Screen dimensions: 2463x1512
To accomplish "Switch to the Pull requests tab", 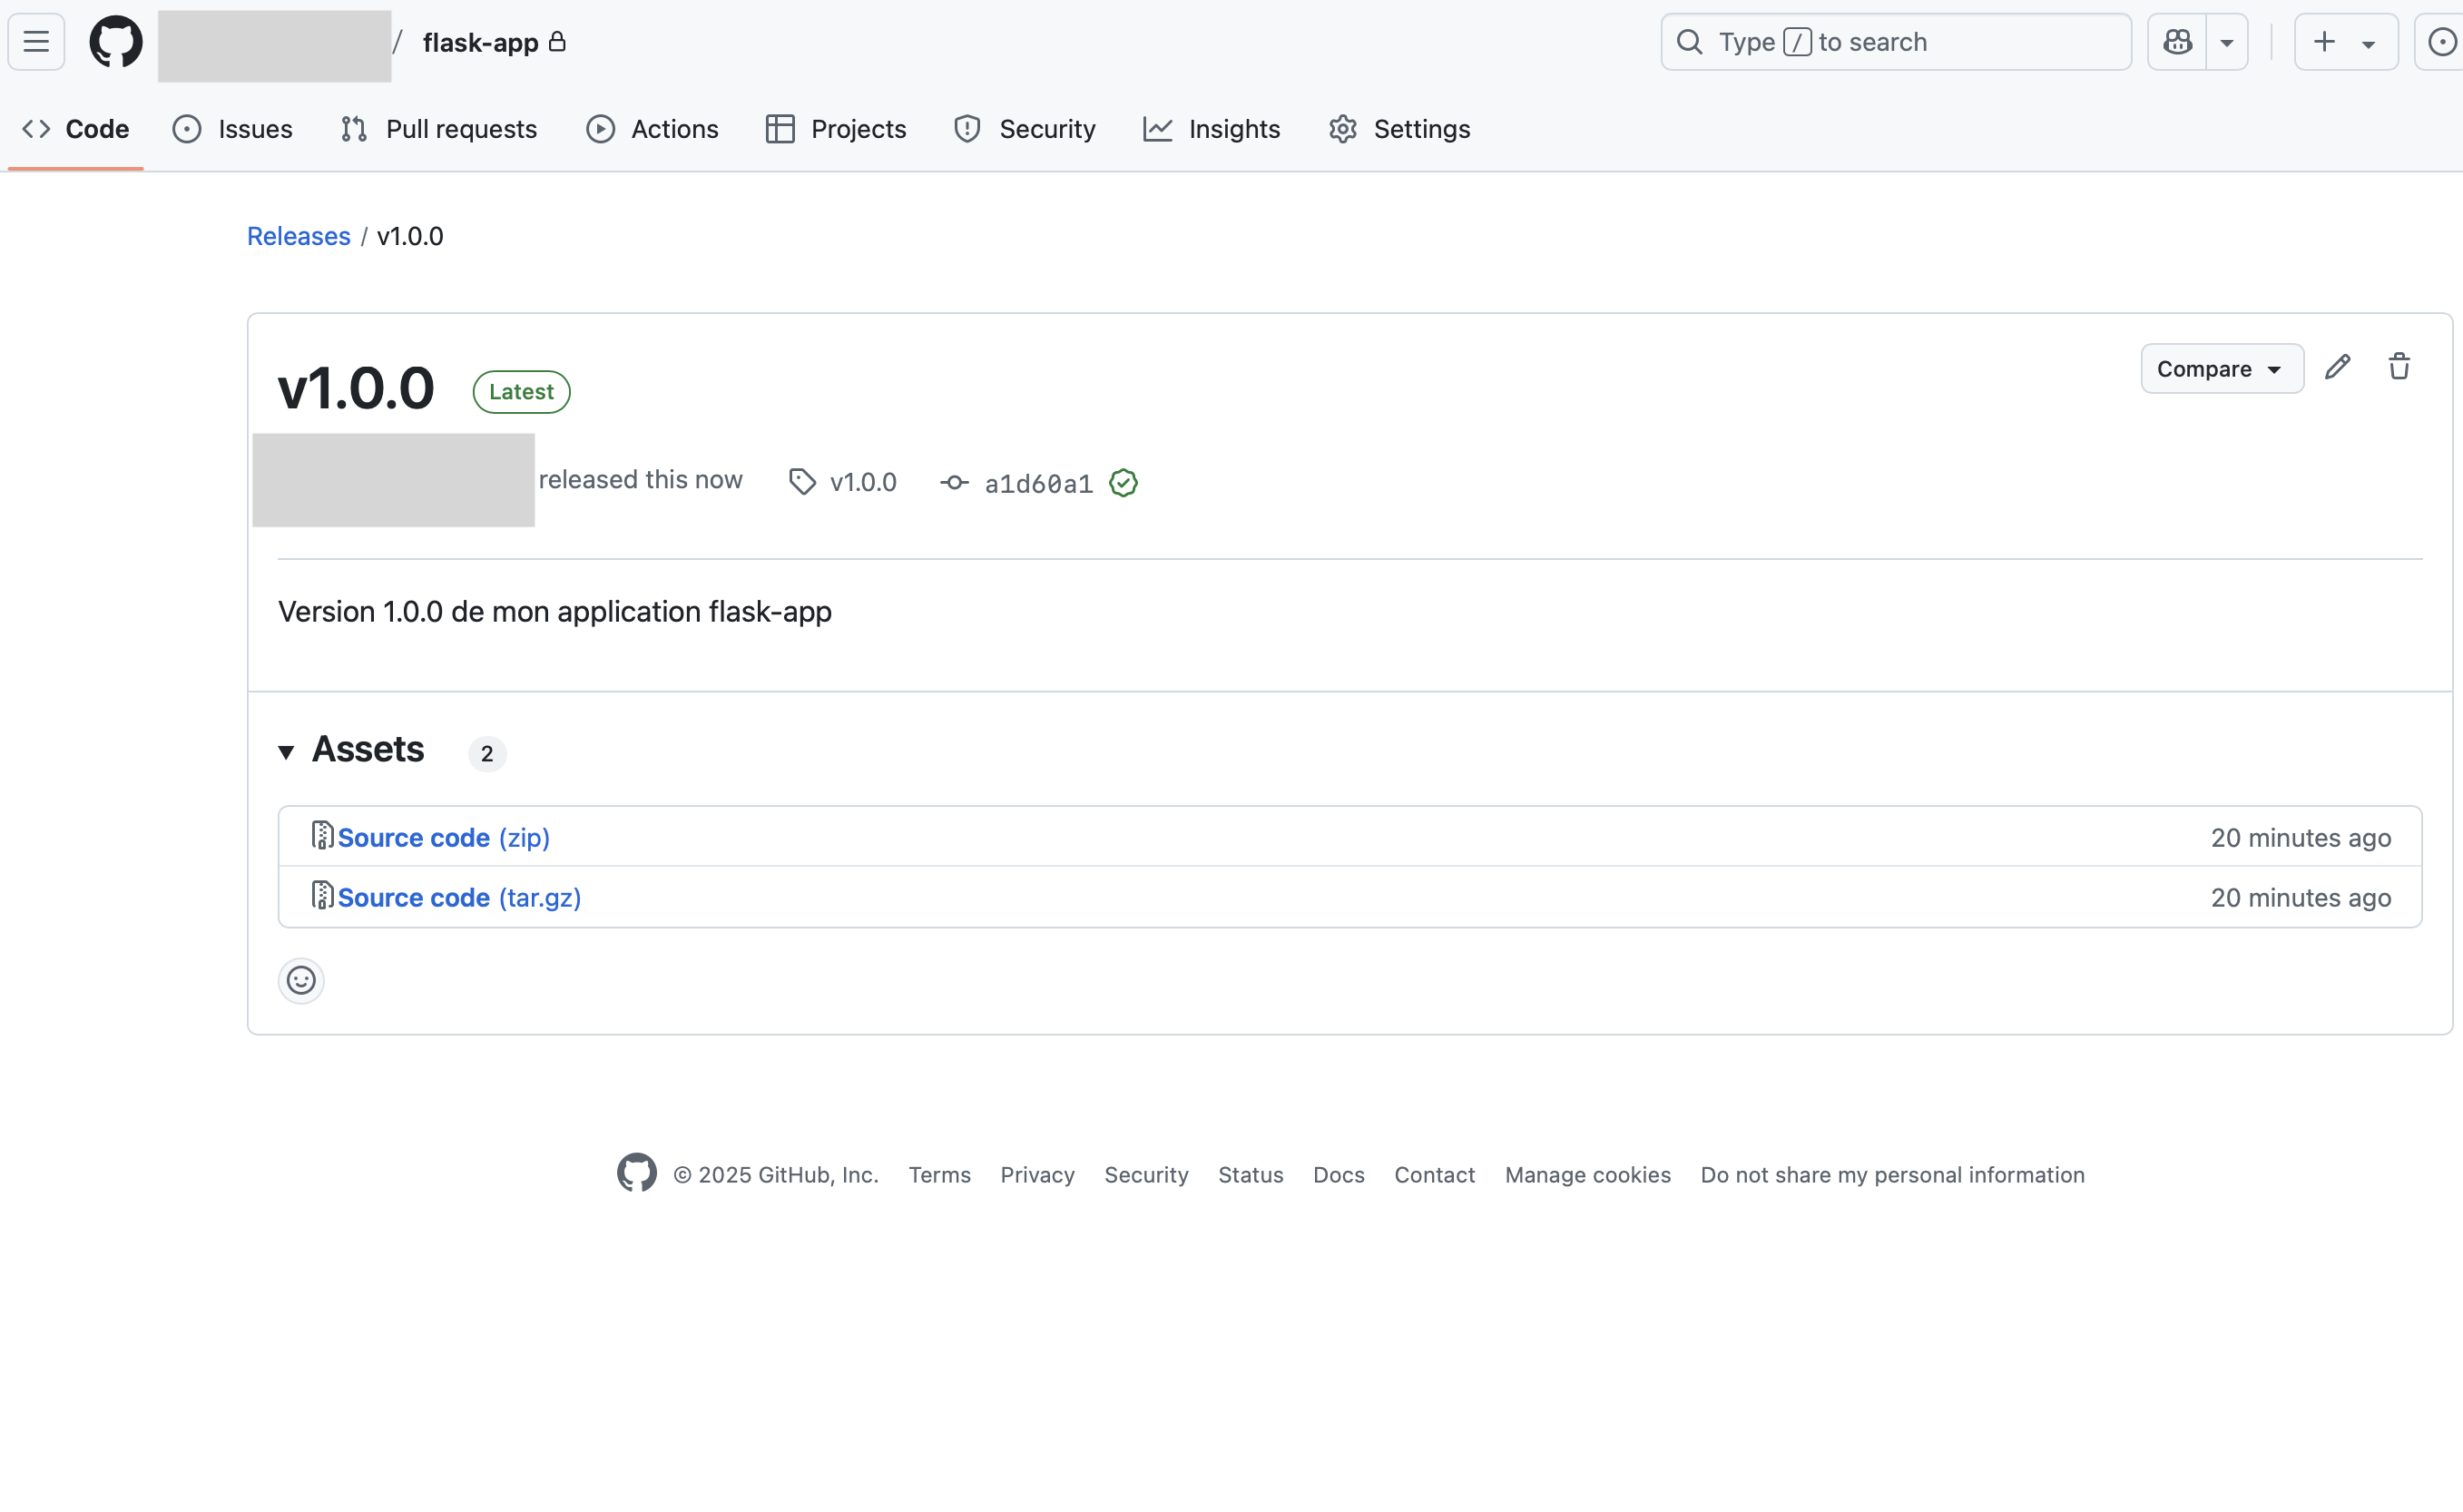I will pos(439,129).
